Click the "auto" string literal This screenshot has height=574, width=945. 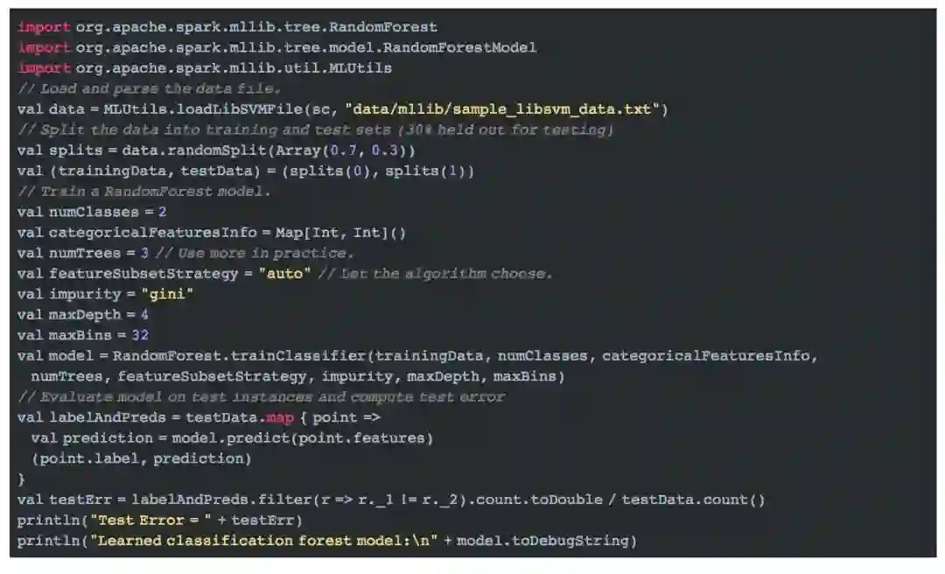pos(284,274)
